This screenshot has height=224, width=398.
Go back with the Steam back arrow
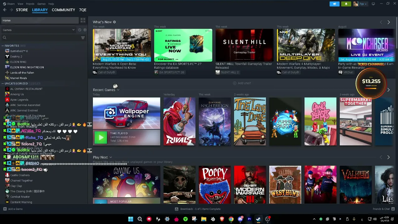(5, 10)
